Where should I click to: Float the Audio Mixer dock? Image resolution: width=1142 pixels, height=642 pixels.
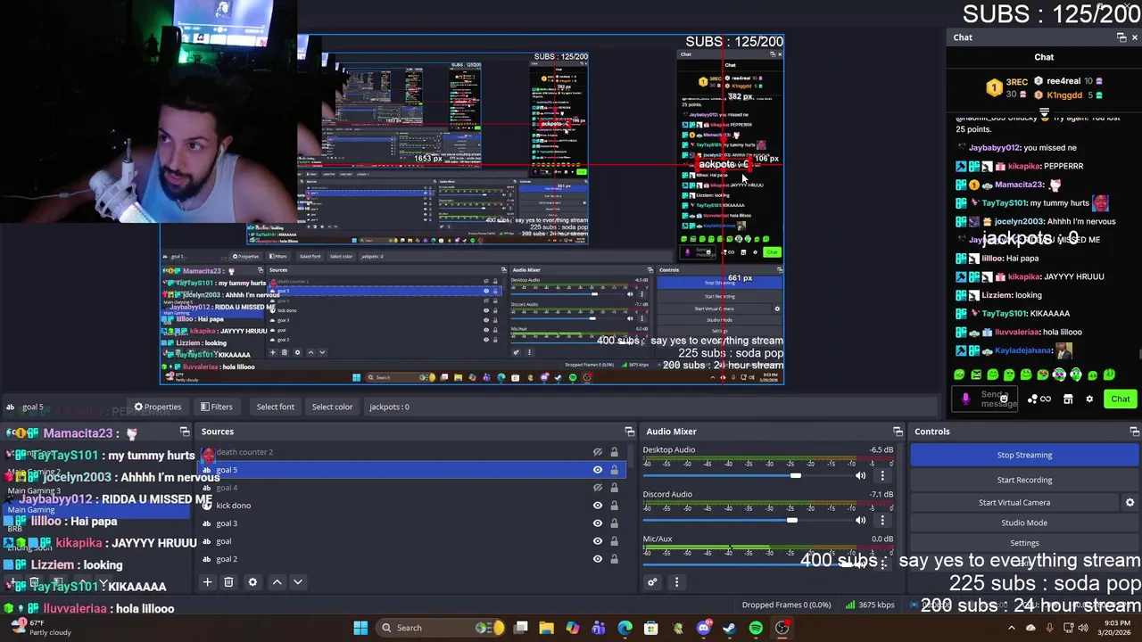pos(898,432)
